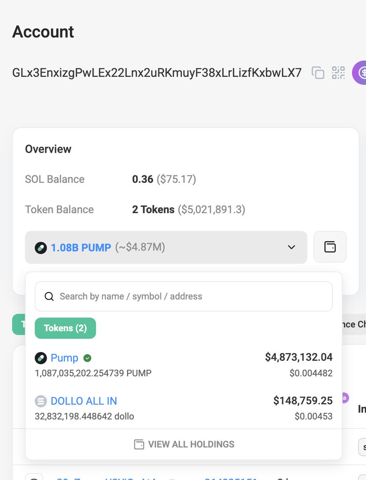Viewport: 366px width, 480px height.
Task: Click the Token Balance label
Action: 60,210
